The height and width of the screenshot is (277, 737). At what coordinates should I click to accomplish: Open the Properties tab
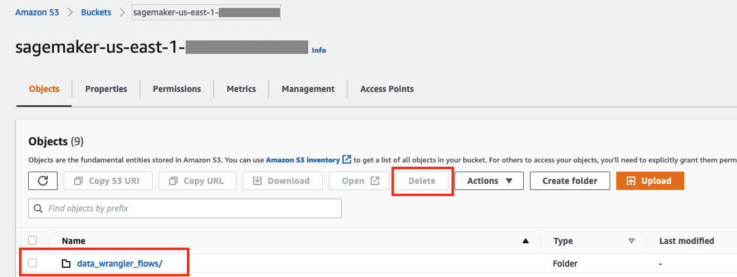pos(106,89)
